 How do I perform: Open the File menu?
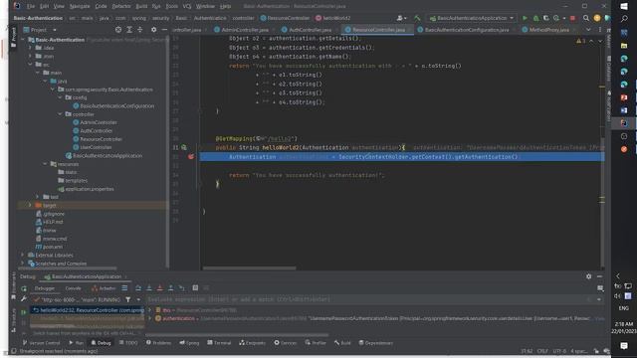coord(31,6)
